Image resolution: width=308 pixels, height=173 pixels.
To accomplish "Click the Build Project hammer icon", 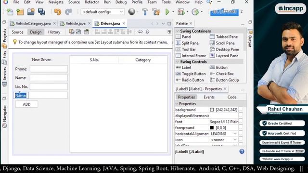I will coord(145,12).
